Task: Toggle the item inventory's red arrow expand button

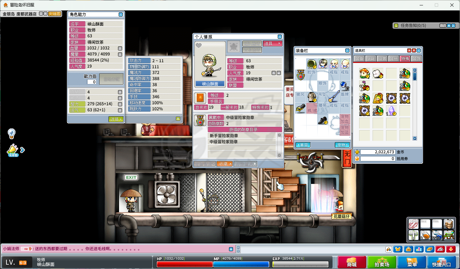Action: pos(409,51)
